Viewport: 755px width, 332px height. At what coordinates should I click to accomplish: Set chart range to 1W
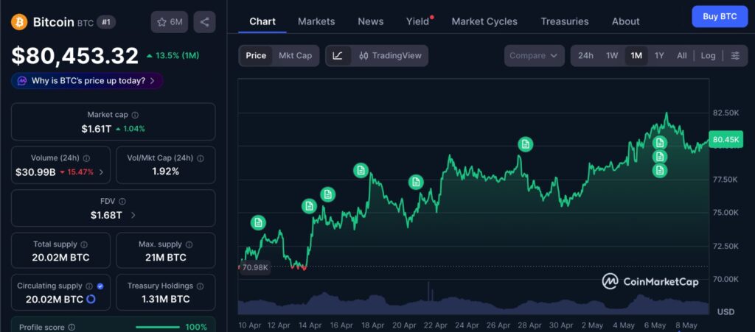[x=612, y=56]
